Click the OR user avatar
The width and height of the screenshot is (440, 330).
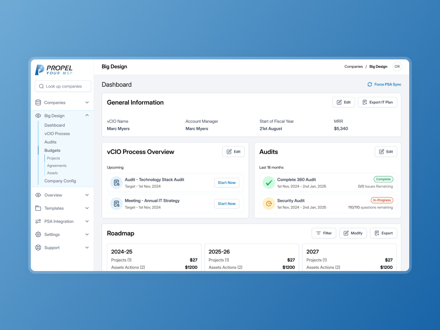tap(397, 66)
